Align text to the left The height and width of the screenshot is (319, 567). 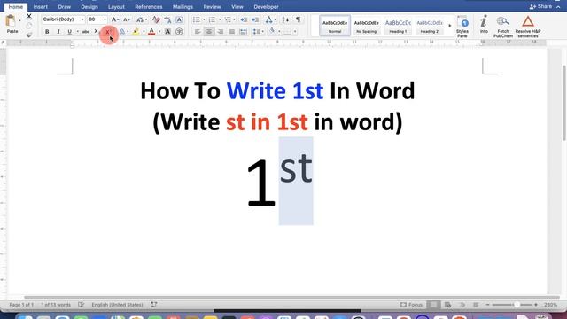click(198, 32)
